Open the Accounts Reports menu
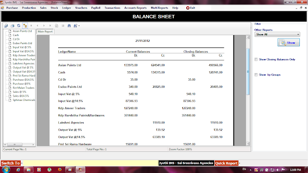 pyautogui.click(x=135, y=8)
